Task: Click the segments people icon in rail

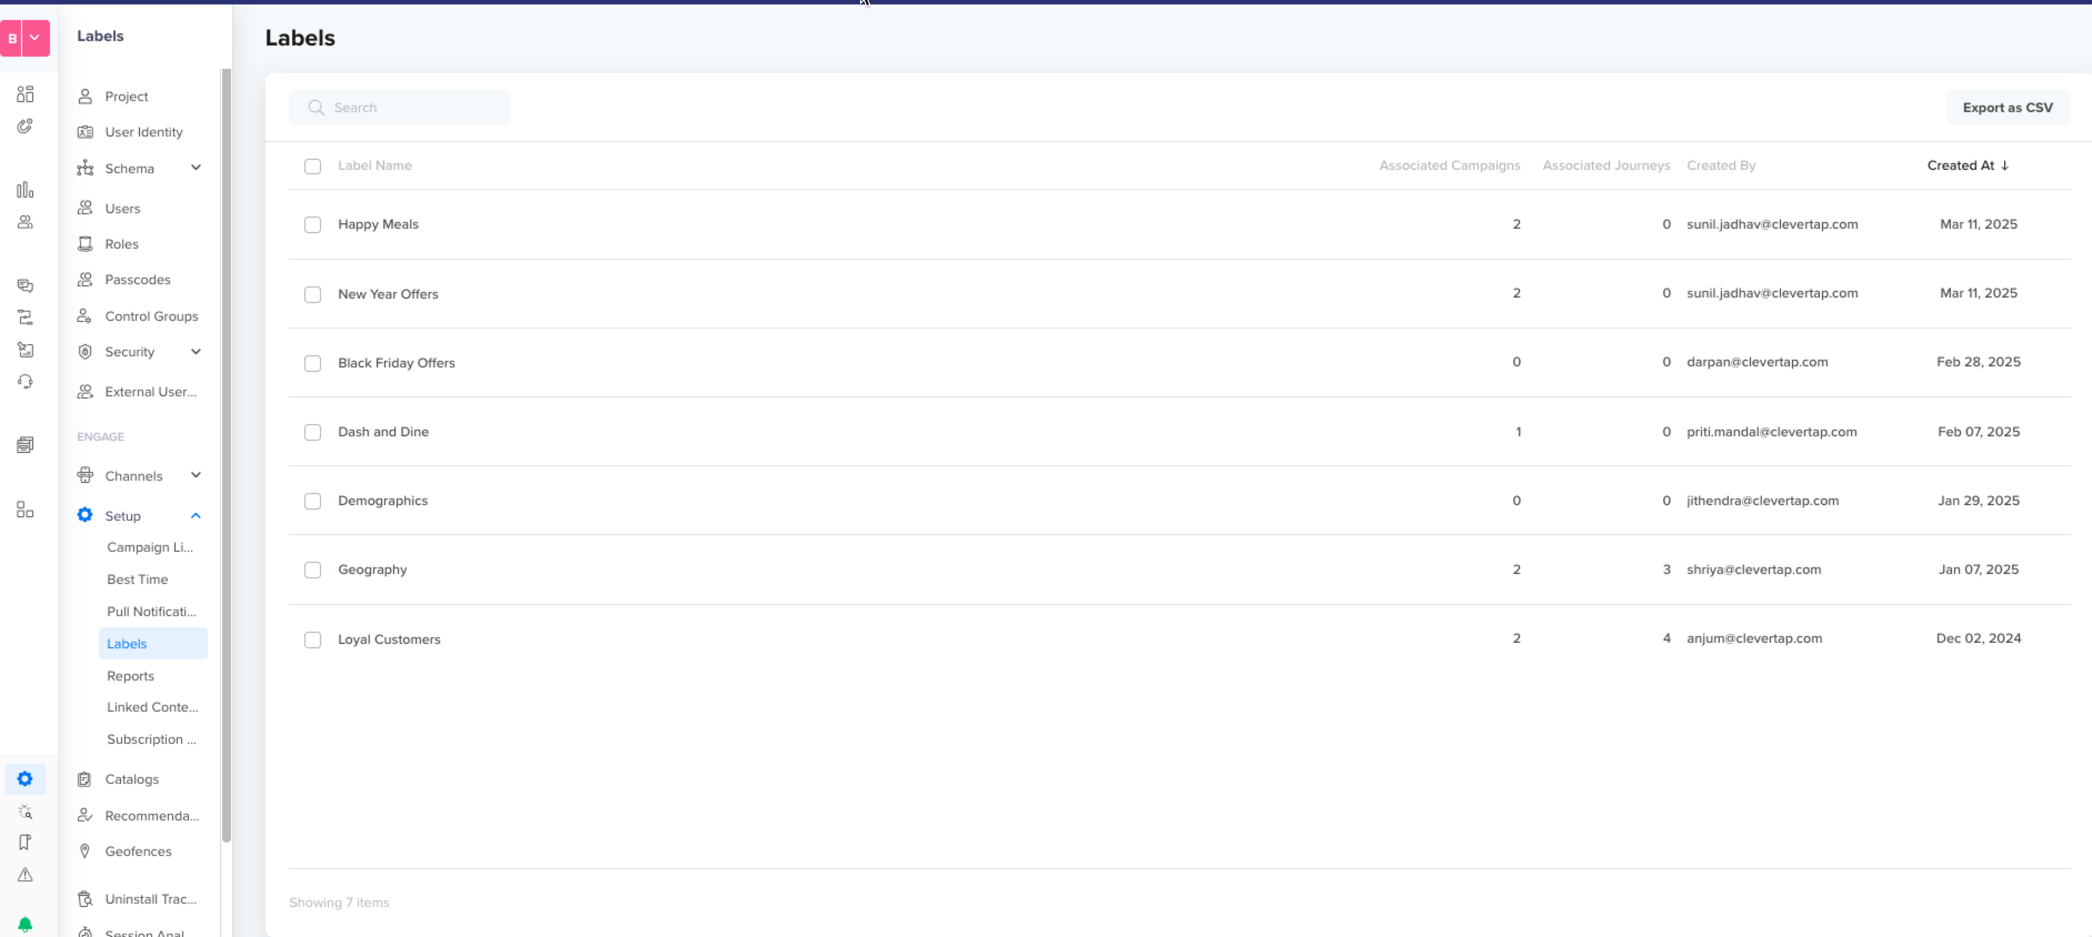Action: (x=25, y=221)
